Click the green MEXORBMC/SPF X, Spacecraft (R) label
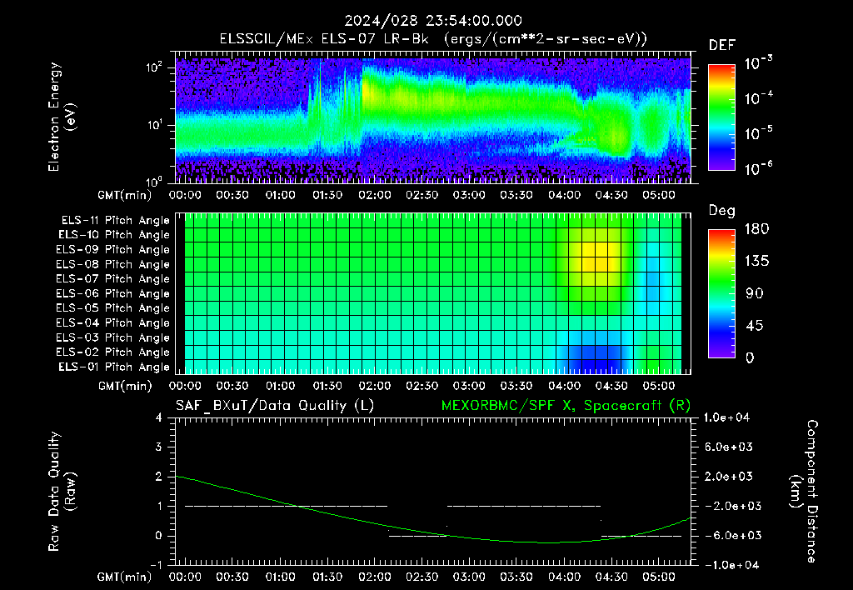 [566, 406]
